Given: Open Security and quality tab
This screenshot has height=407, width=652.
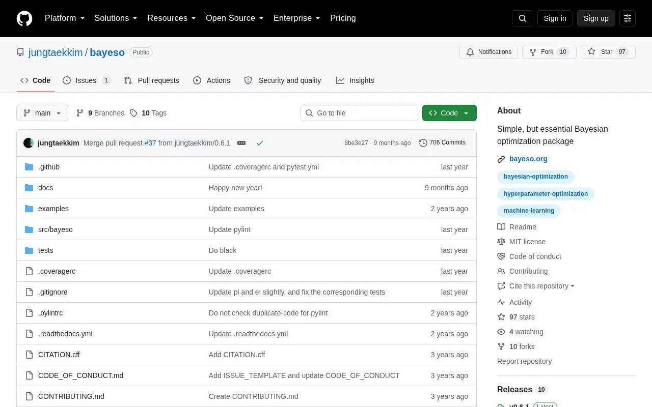Looking at the screenshot, I should coord(283,80).
